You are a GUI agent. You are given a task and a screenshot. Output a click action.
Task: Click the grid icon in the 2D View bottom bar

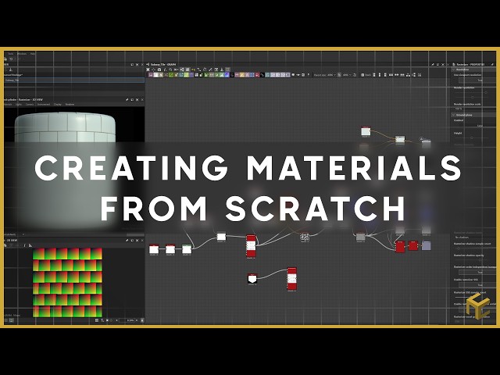pyautogui.click(x=97, y=320)
